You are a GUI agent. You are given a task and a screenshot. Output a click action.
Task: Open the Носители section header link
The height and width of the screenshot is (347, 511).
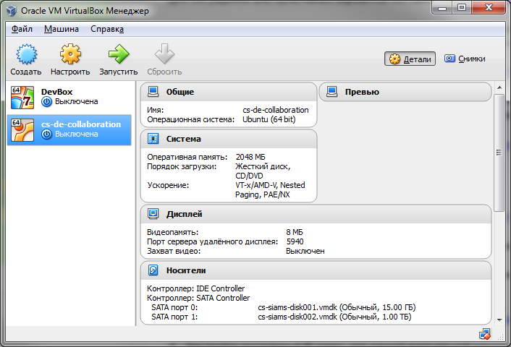pyautogui.click(x=186, y=270)
